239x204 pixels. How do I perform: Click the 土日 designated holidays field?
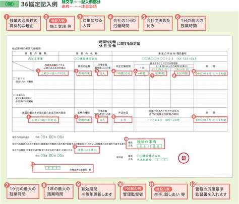[x=123, y=120]
